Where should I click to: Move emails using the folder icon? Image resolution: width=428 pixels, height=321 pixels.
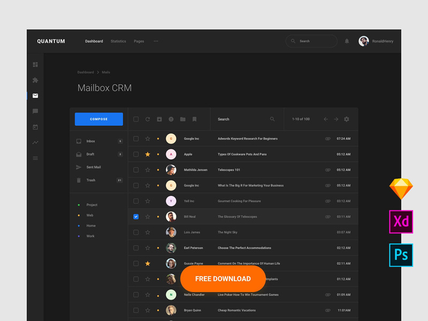point(183,119)
